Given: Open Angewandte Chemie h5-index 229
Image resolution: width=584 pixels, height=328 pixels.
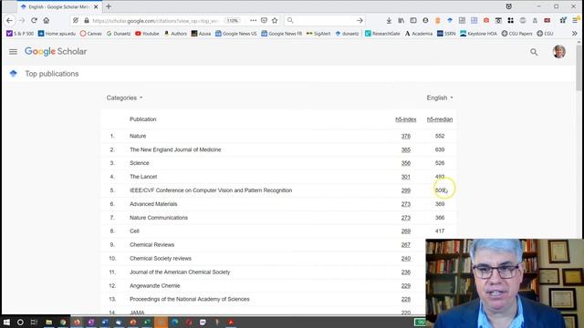Looking at the screenshot, I should point(405,286).
